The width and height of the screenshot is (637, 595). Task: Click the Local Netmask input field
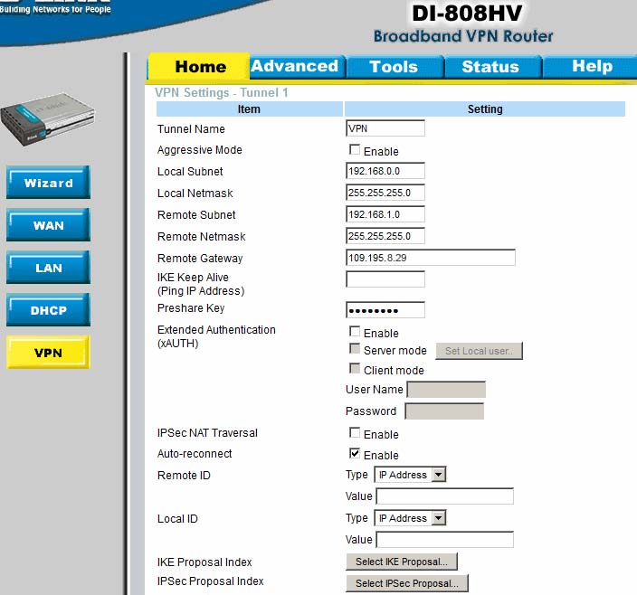[x=385, y=193]
